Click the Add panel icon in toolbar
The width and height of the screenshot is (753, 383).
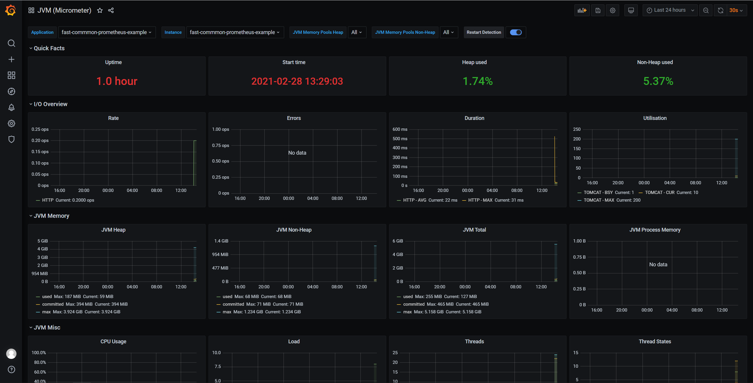582,11
